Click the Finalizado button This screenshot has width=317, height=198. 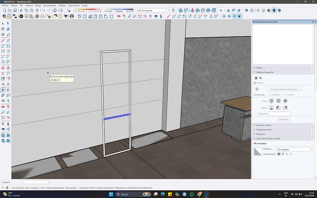coord(283,119)
